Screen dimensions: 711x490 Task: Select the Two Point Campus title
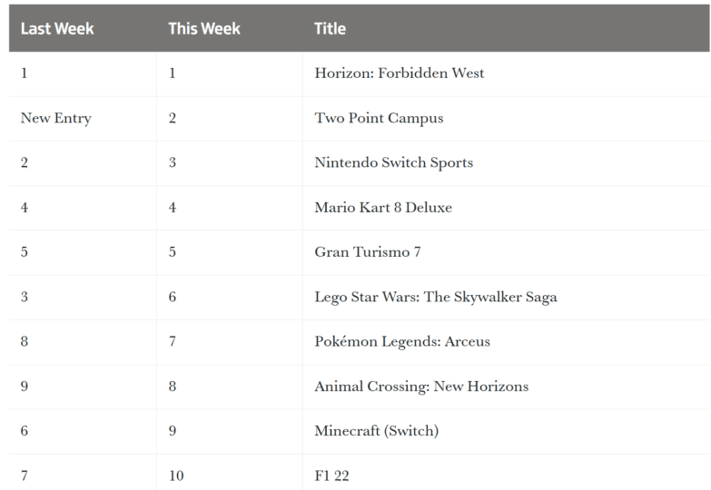point(379,118)
